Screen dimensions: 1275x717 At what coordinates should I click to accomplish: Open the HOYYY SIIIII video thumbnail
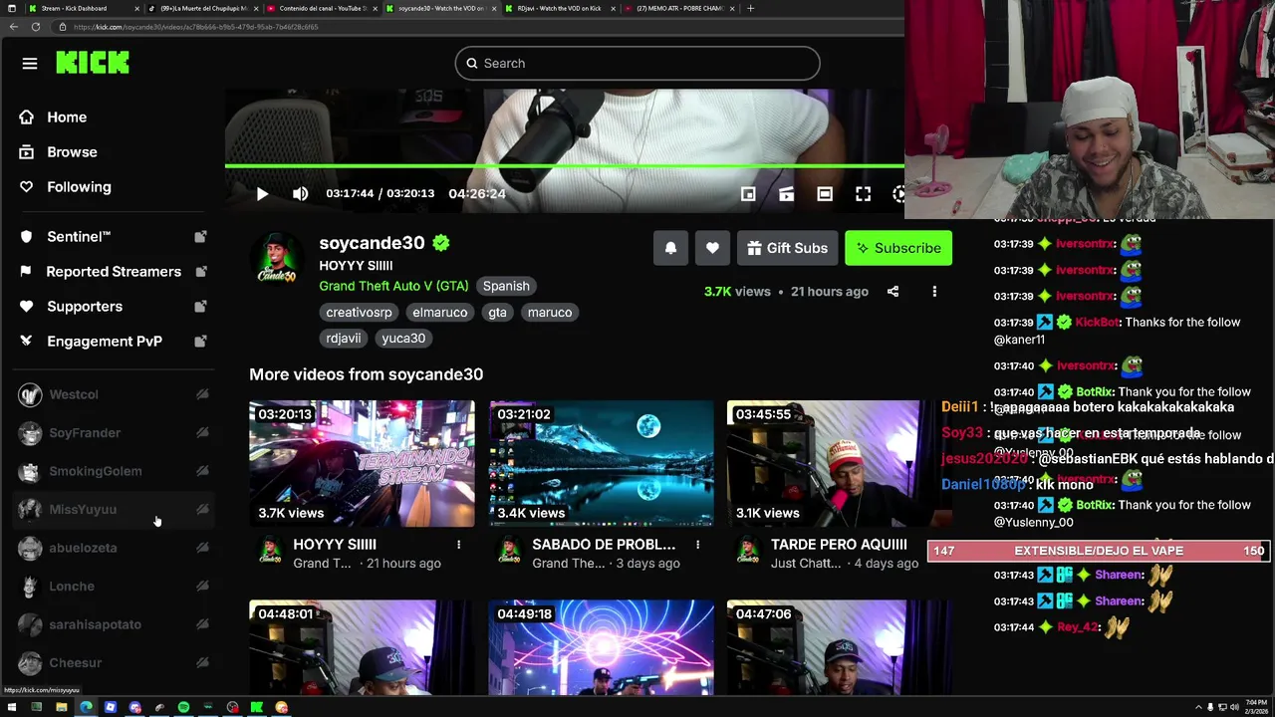(x=362, y=464)
